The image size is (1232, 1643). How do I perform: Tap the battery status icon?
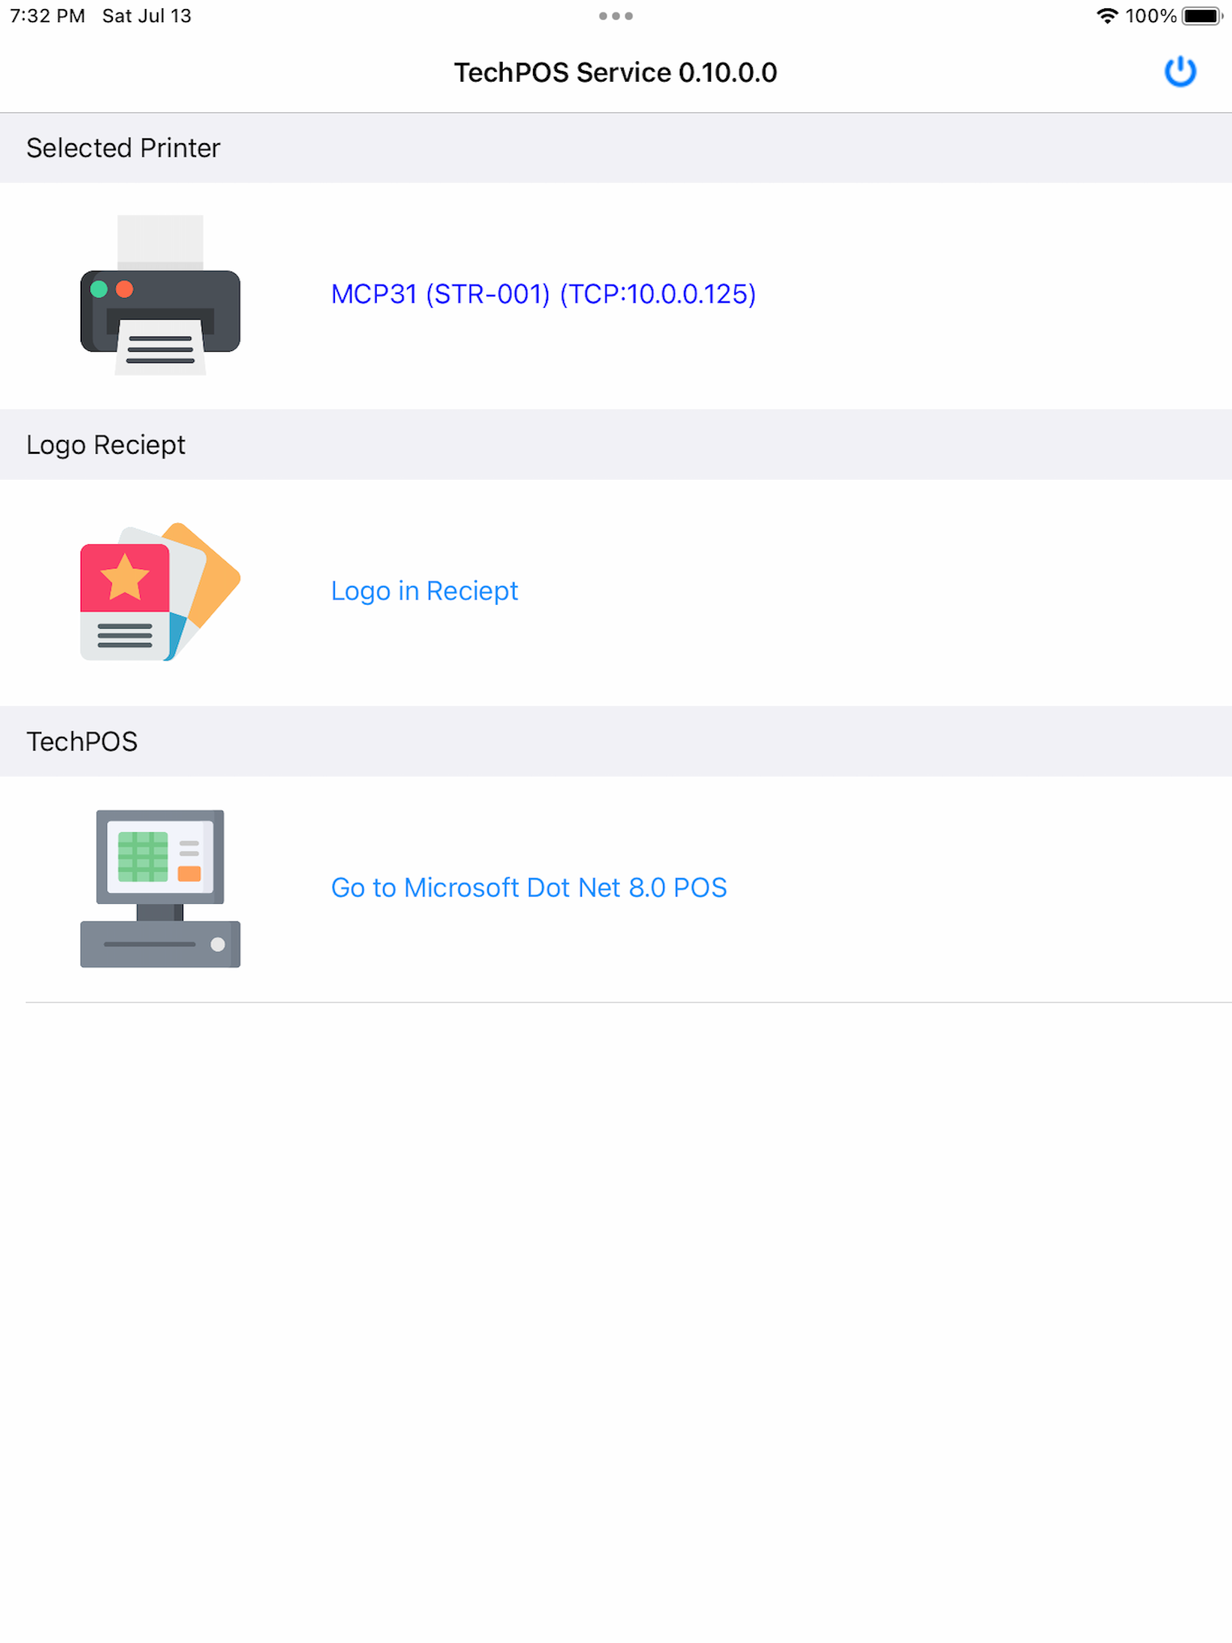point(1202,16)
